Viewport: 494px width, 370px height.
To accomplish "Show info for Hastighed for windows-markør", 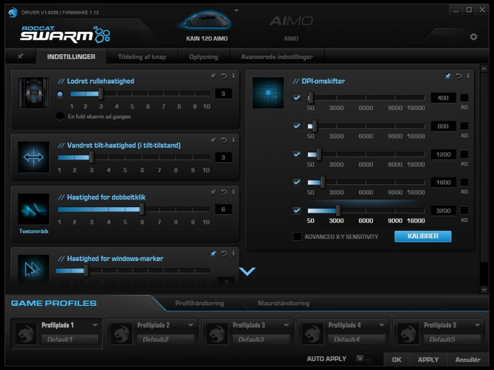I will [x=233, y=253].
